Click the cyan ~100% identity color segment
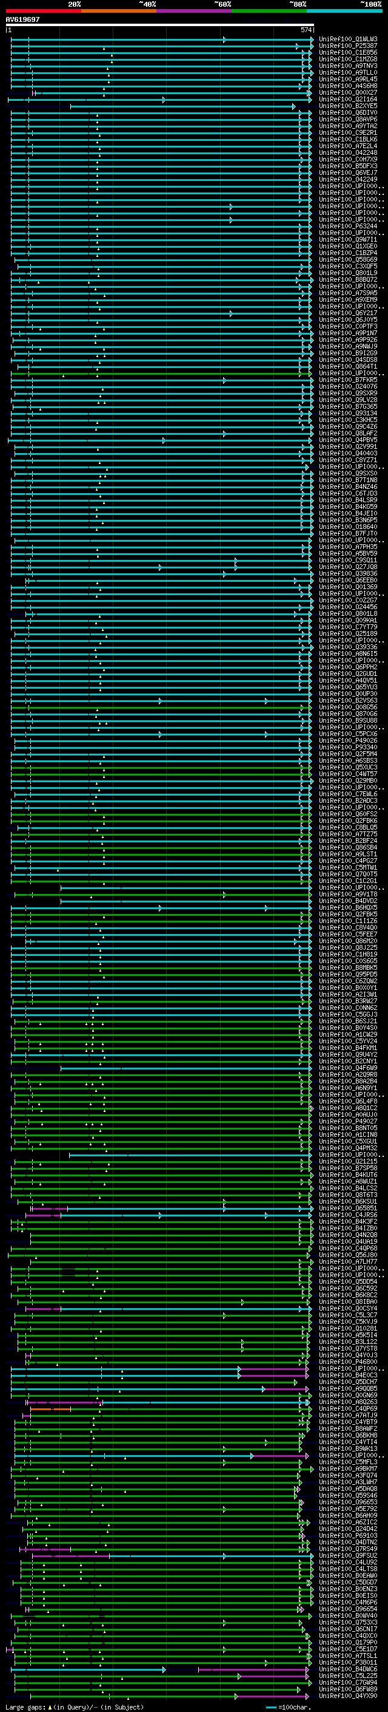The height and width of the screenshot is (1712, 388). [x=344, y=11]
